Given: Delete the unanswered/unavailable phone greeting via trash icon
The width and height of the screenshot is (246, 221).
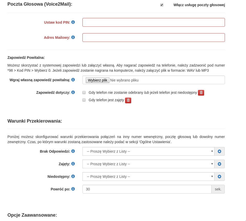Looking at the screenshot, I should pos(201,93).
